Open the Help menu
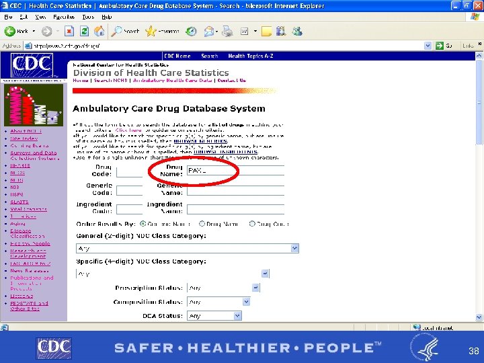 click(106, 17)
